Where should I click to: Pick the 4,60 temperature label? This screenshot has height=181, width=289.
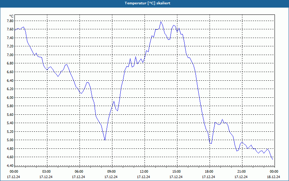(10, 157)
